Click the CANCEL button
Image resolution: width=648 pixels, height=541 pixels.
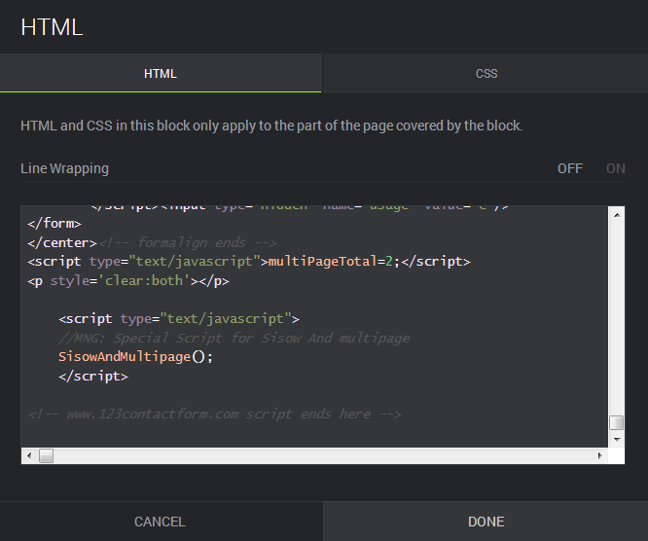point(160,522)
